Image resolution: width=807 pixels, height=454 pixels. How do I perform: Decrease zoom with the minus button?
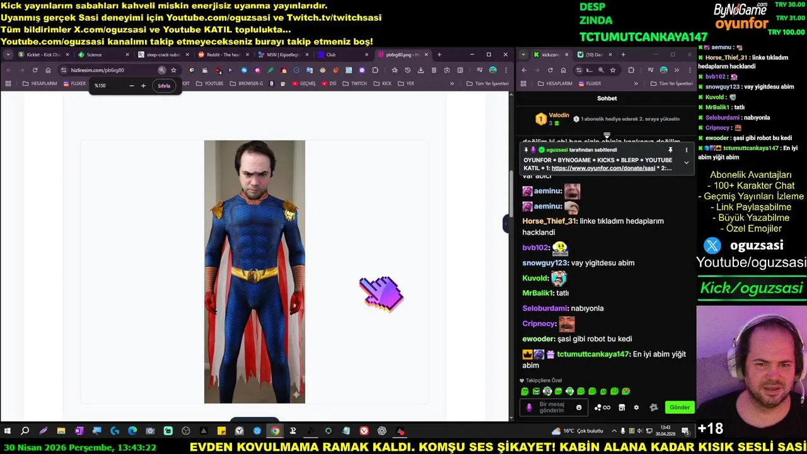pyautogui.click(x=131, y=86)
